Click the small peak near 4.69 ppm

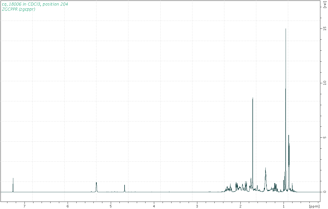point(125,188)
